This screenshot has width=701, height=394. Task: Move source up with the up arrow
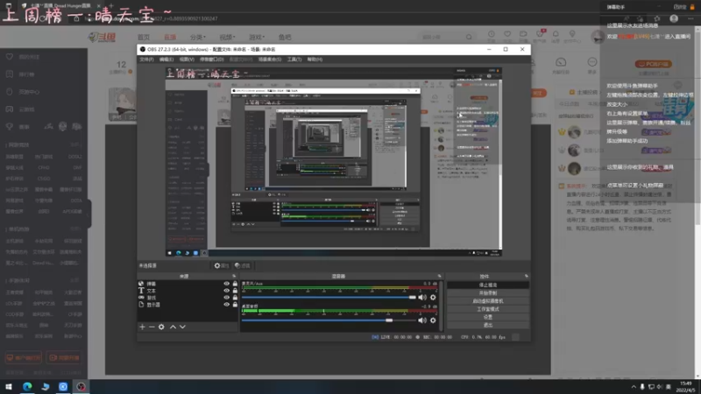[x=173, y=327]
